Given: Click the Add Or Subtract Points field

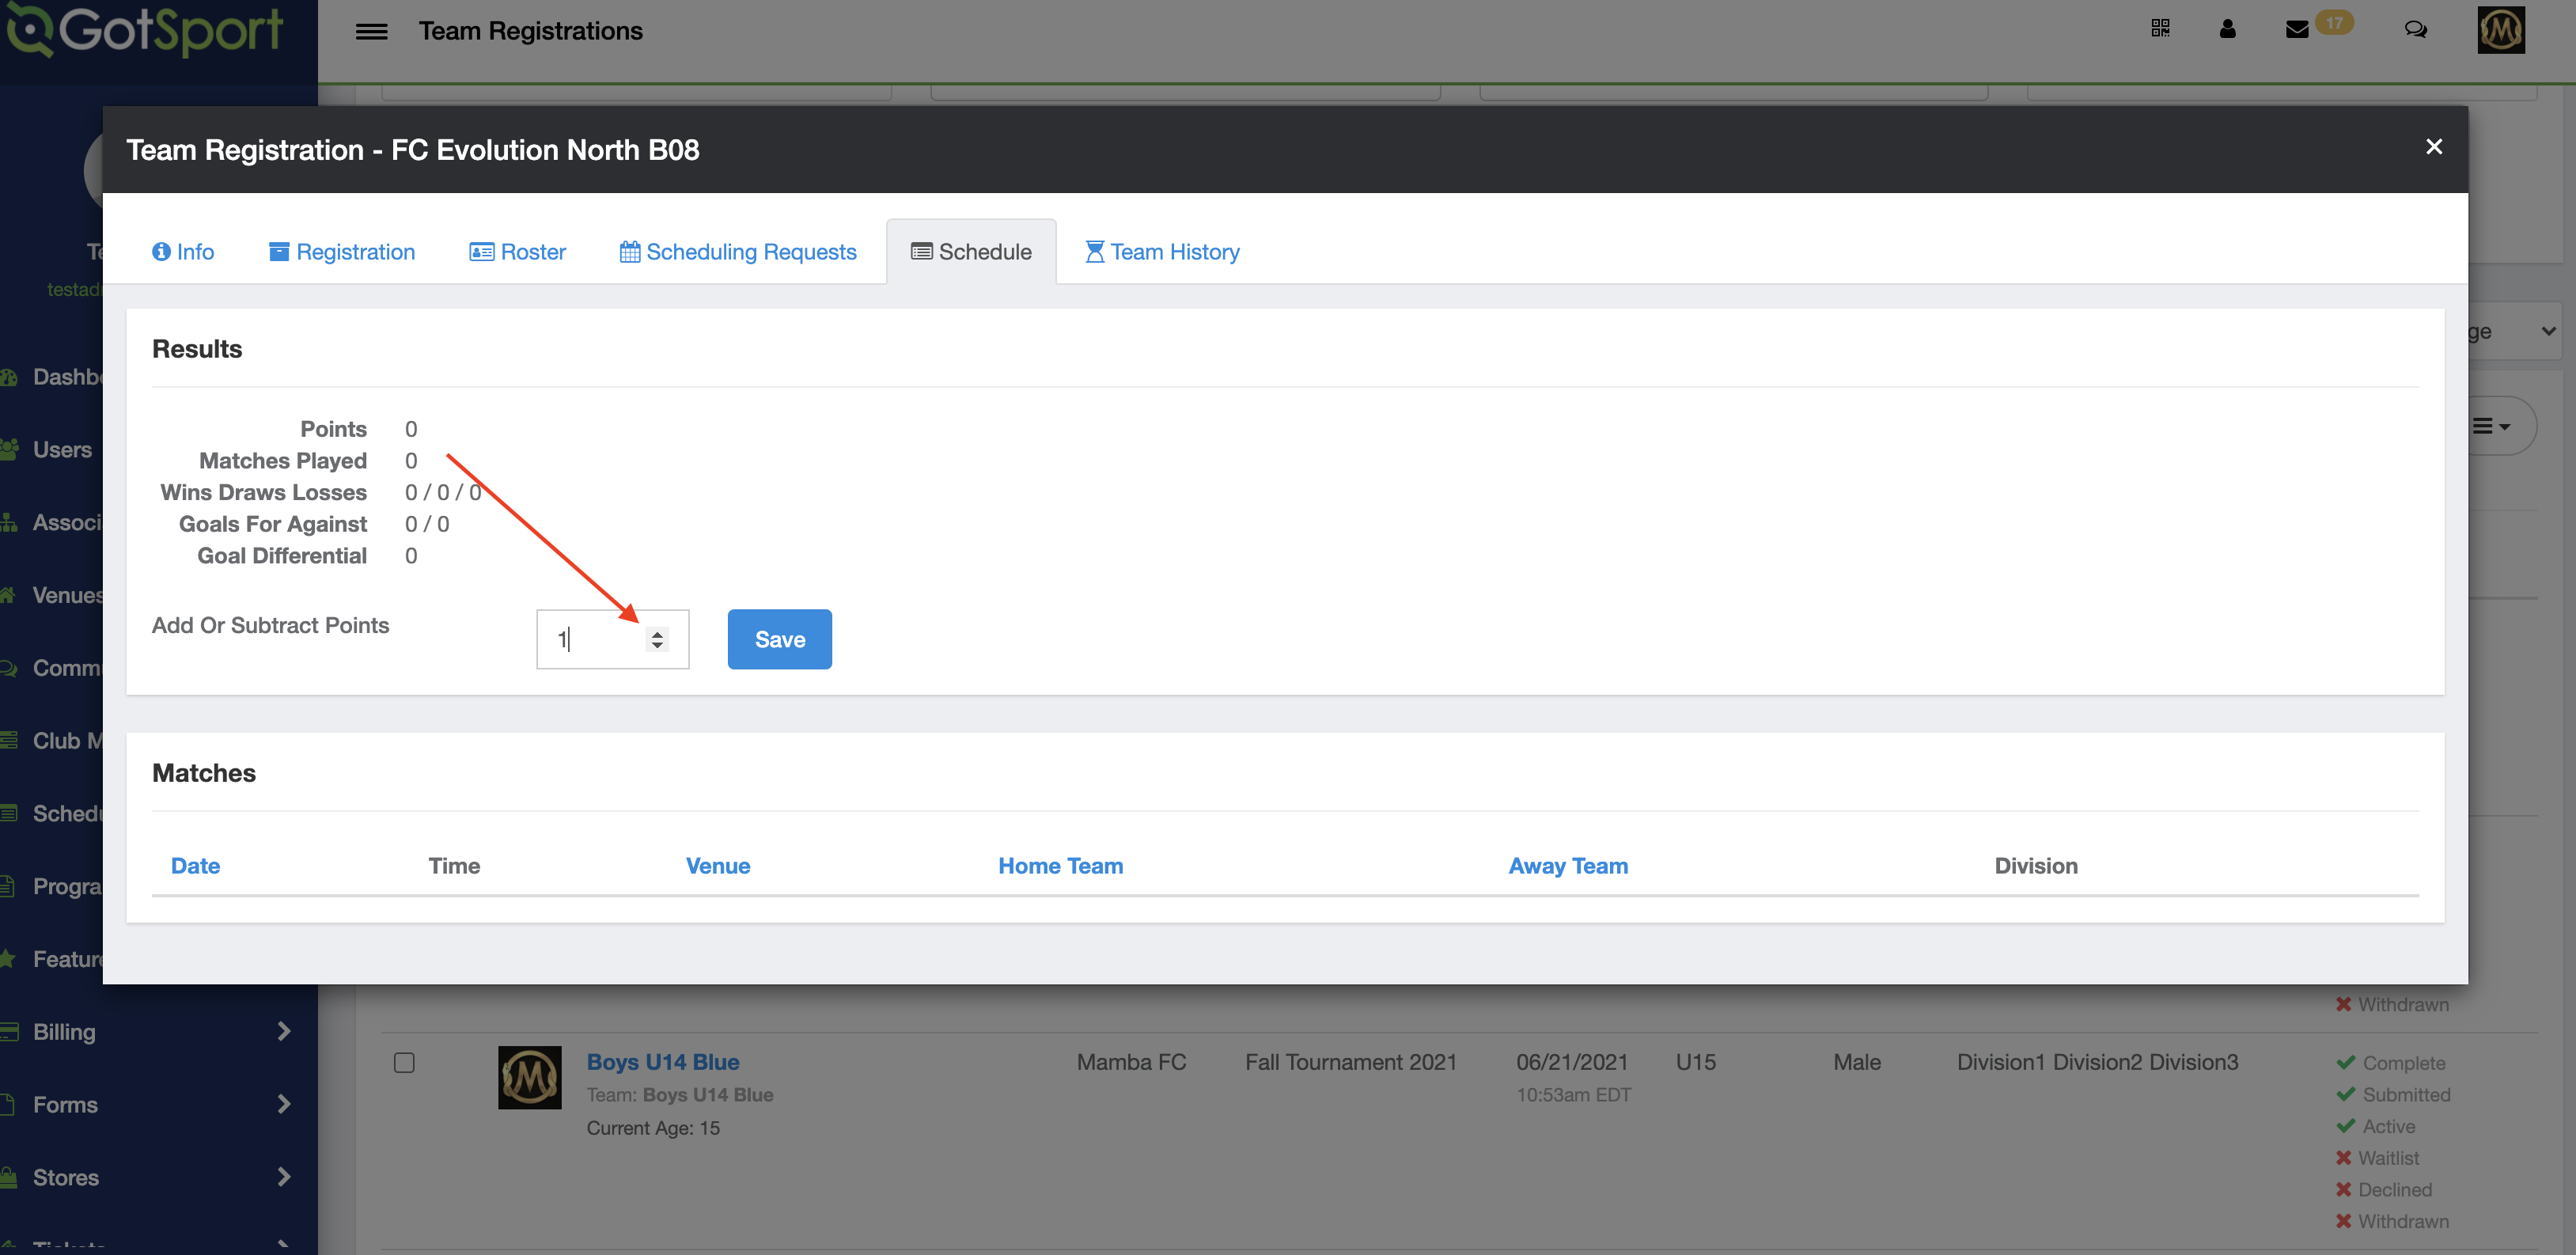Looking at the screenshot, I should click(612, 639).
